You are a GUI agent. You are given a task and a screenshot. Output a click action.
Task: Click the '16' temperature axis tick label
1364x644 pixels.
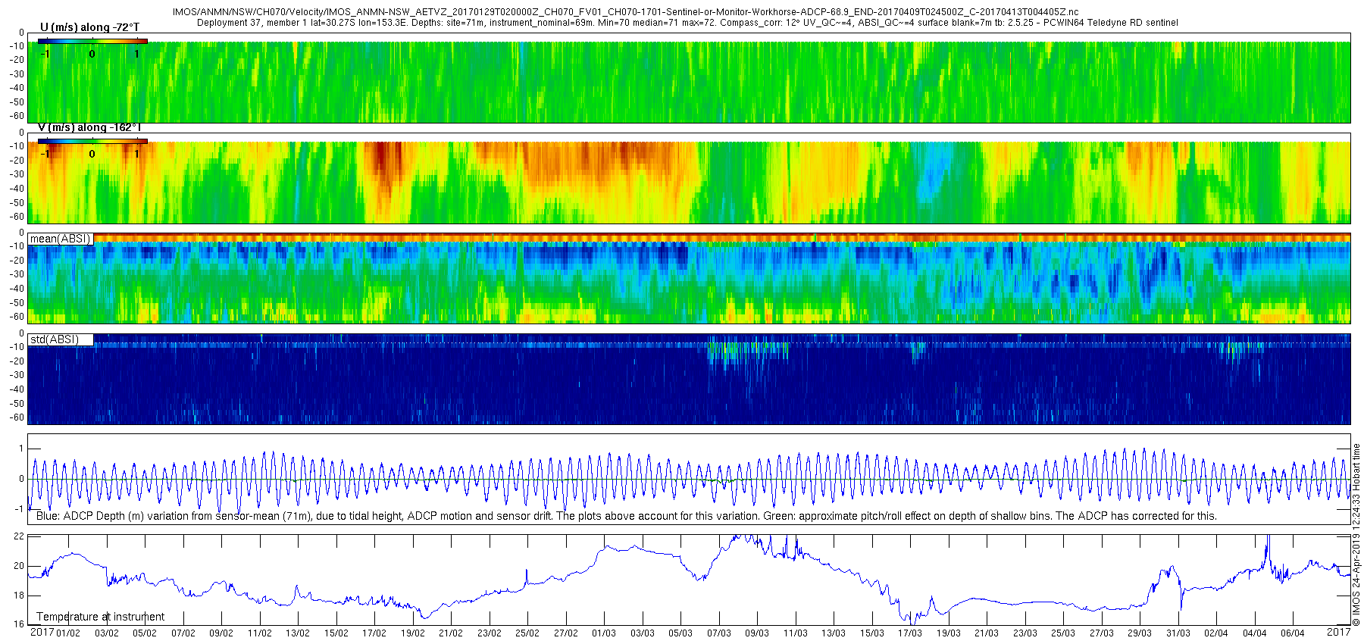[x=19, y=625]
